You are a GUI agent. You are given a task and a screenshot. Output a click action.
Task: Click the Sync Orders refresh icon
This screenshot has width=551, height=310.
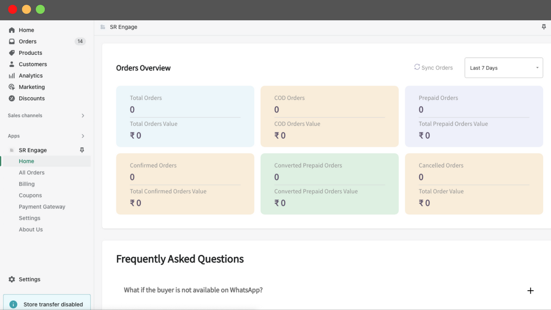417,67
